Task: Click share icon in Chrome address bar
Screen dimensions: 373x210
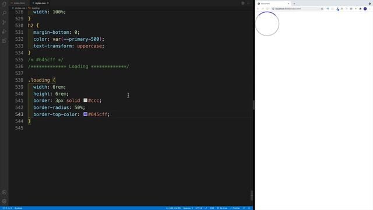Action: pyautogui.click(x=322, y=9)
